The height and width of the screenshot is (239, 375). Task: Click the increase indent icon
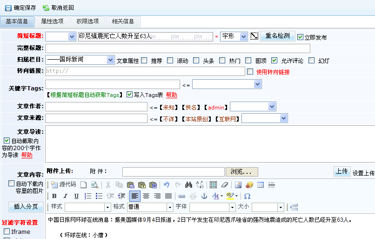pos(121,196)
